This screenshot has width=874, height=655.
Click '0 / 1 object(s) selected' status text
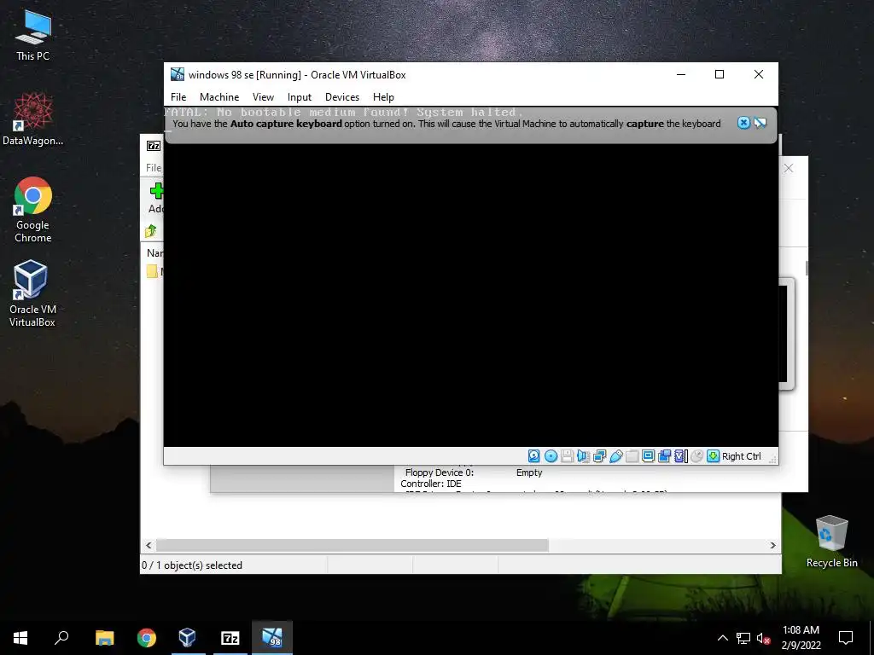(x=192, y=565)
